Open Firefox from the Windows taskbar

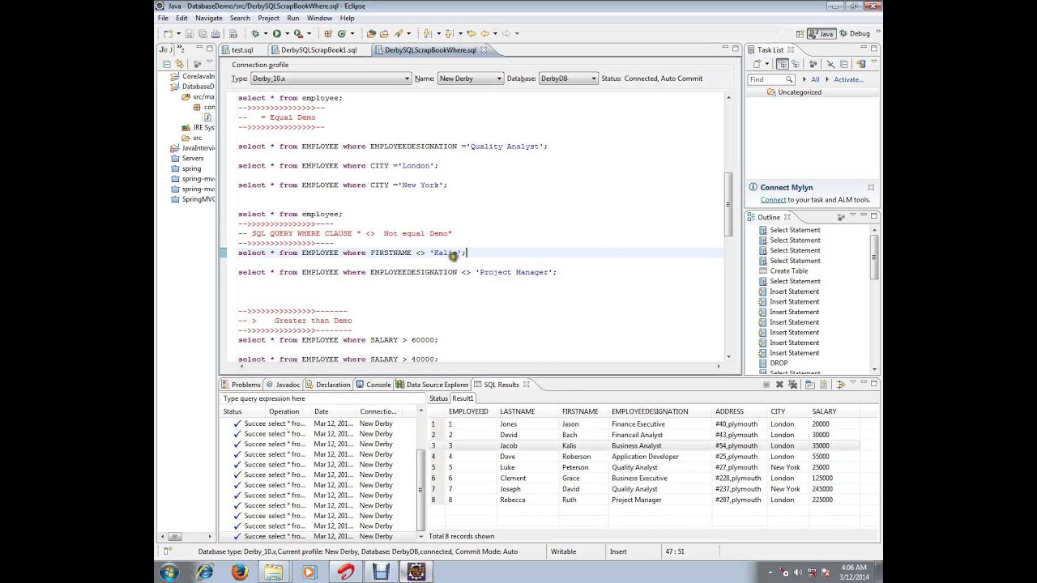(240, 572)
